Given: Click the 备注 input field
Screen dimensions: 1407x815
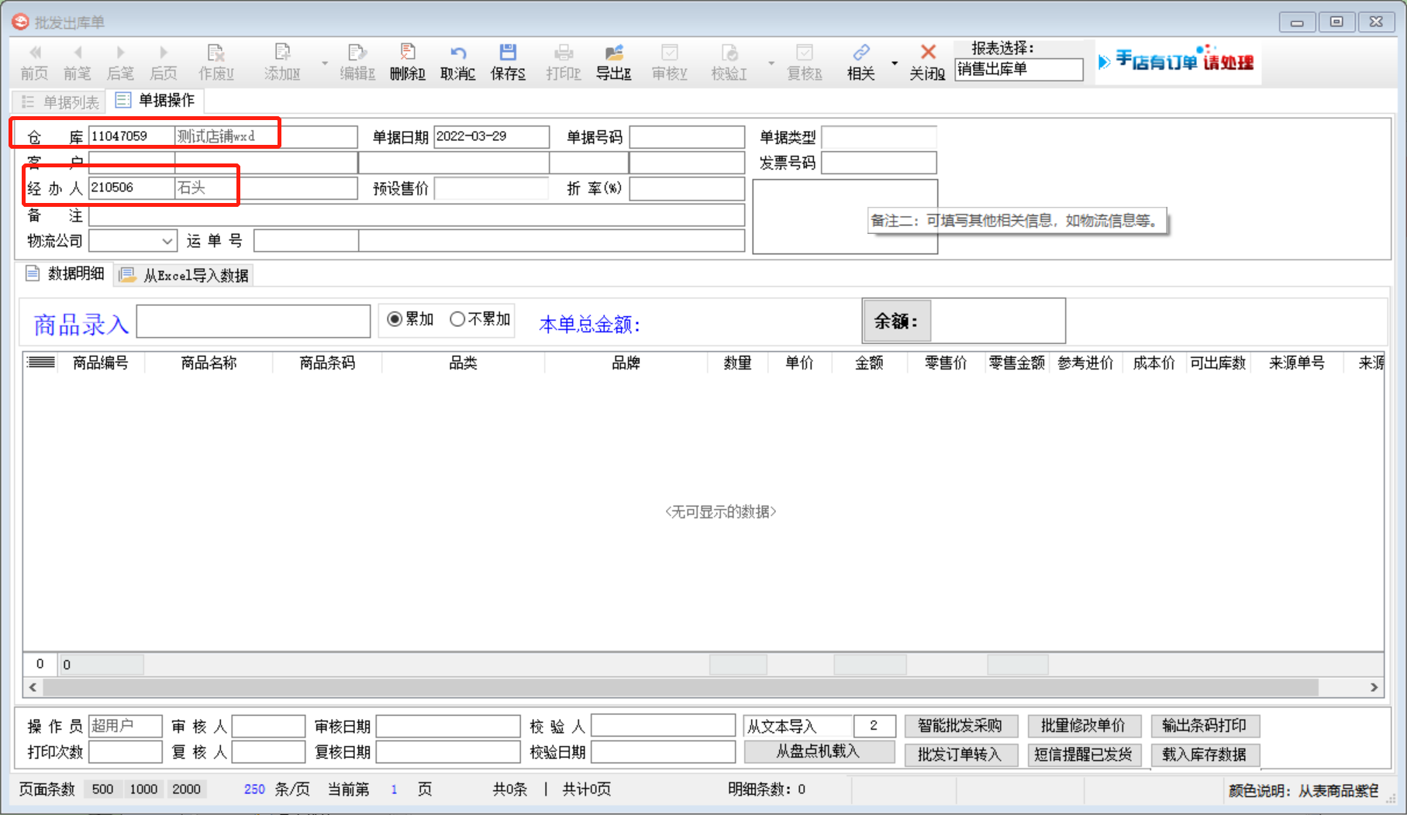Looking at the screenshot, I should coord(416,215).
